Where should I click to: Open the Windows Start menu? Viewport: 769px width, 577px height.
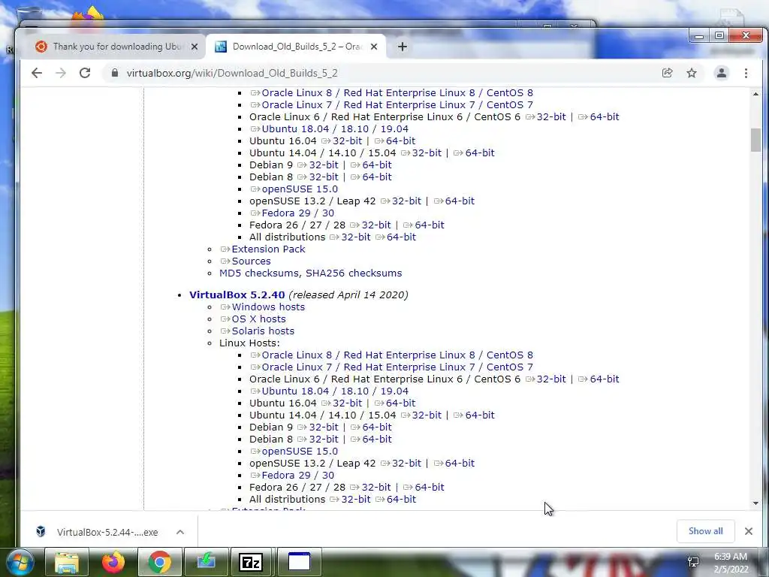(x=20, y=562)
